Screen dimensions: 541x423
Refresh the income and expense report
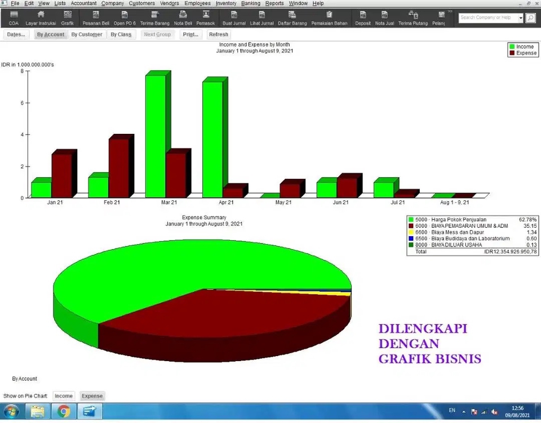218,34
